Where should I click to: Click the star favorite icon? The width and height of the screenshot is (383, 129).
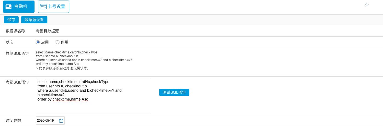[x=367, y=5]
